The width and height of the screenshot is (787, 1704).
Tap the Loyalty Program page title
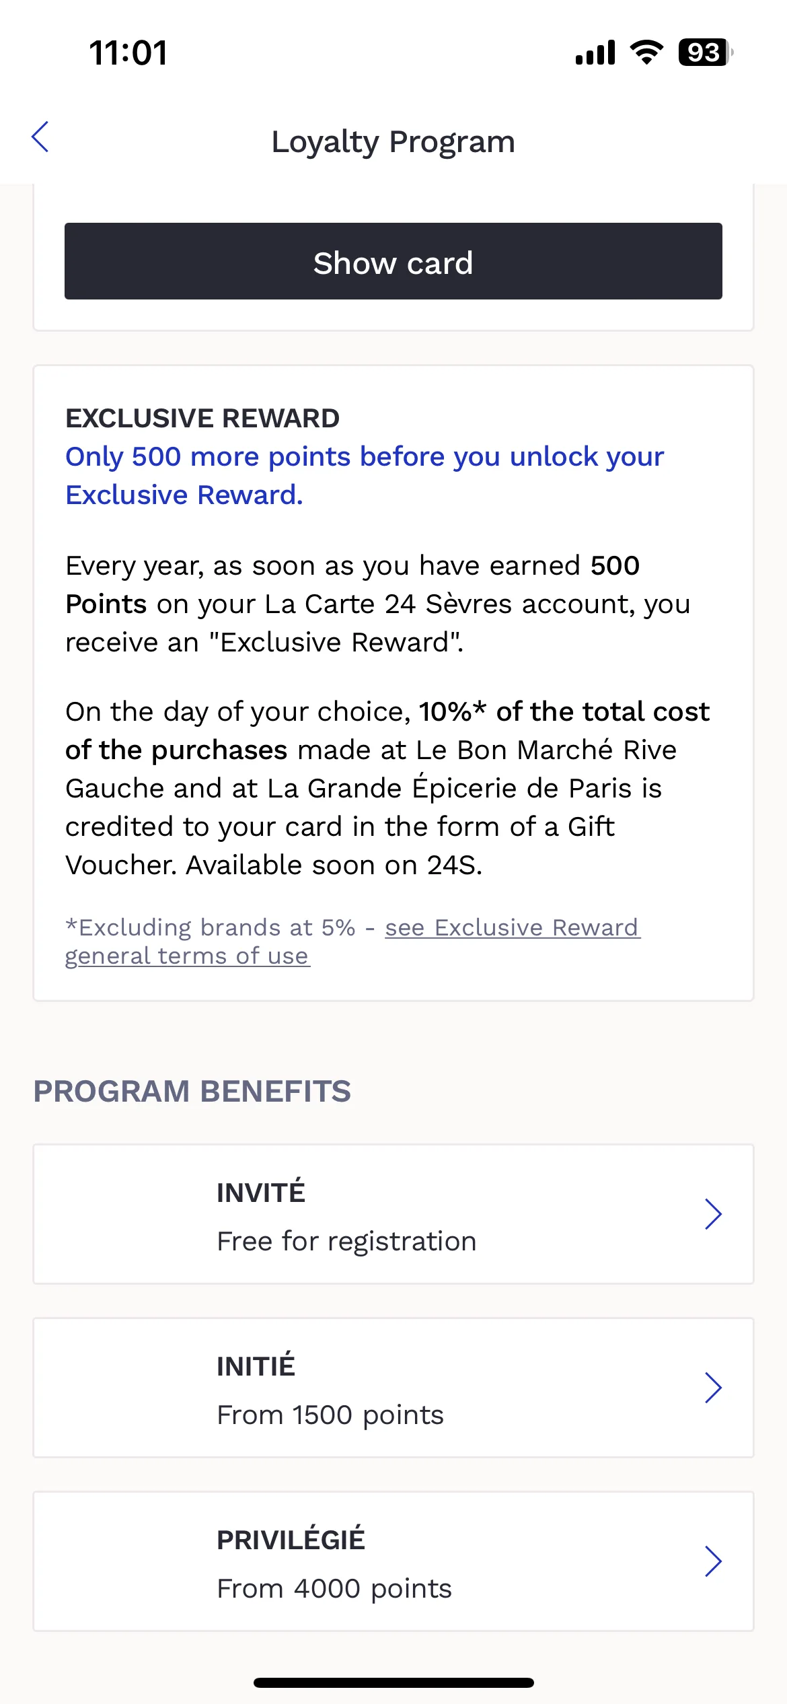pos(393,141)
